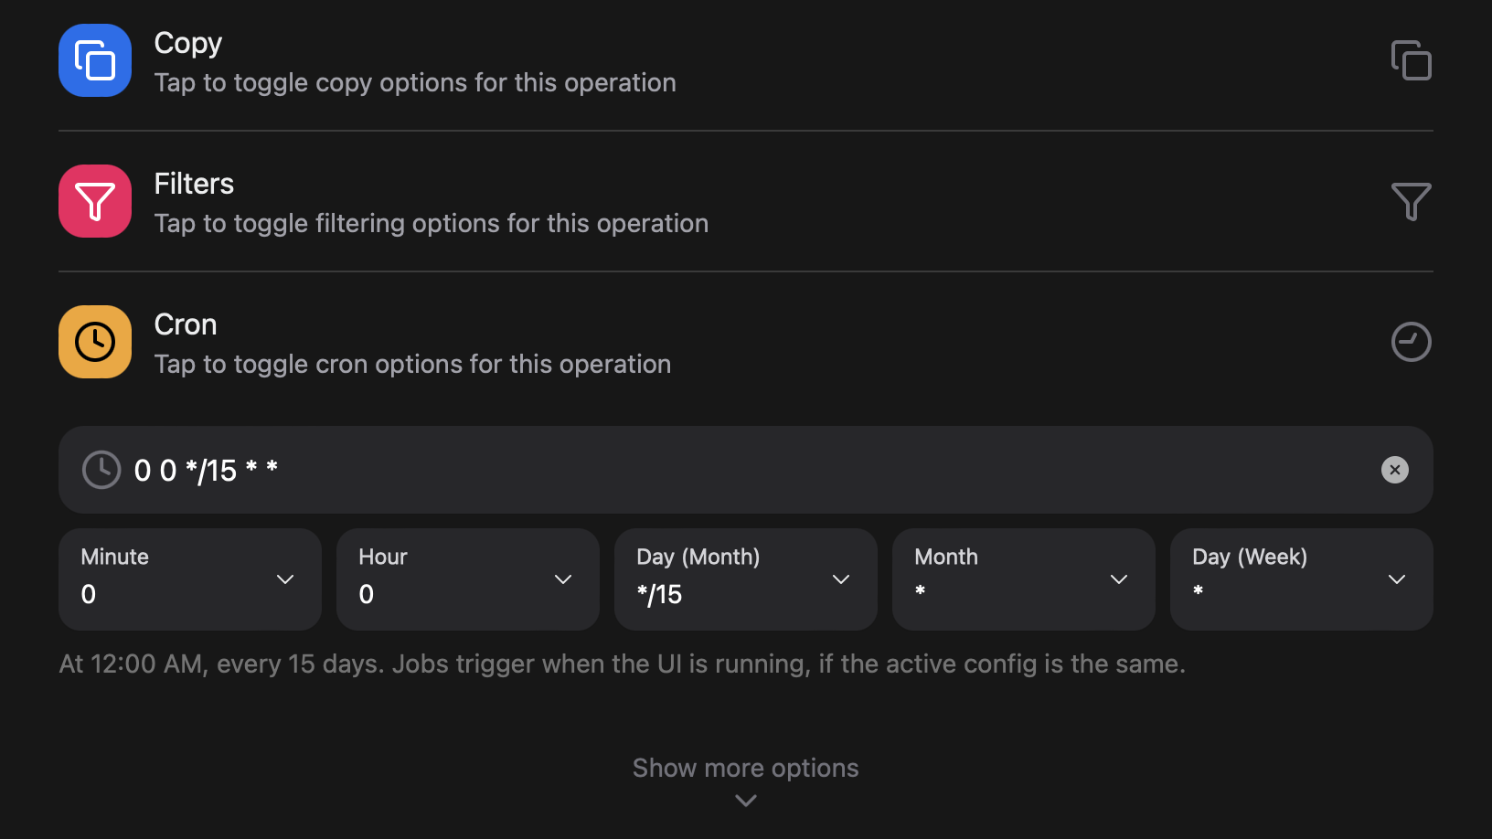Image resolution: width=1492 pixels, height=839 pixels.
Task: Open the Minute dropdown
Action: (x=190, y=579)
